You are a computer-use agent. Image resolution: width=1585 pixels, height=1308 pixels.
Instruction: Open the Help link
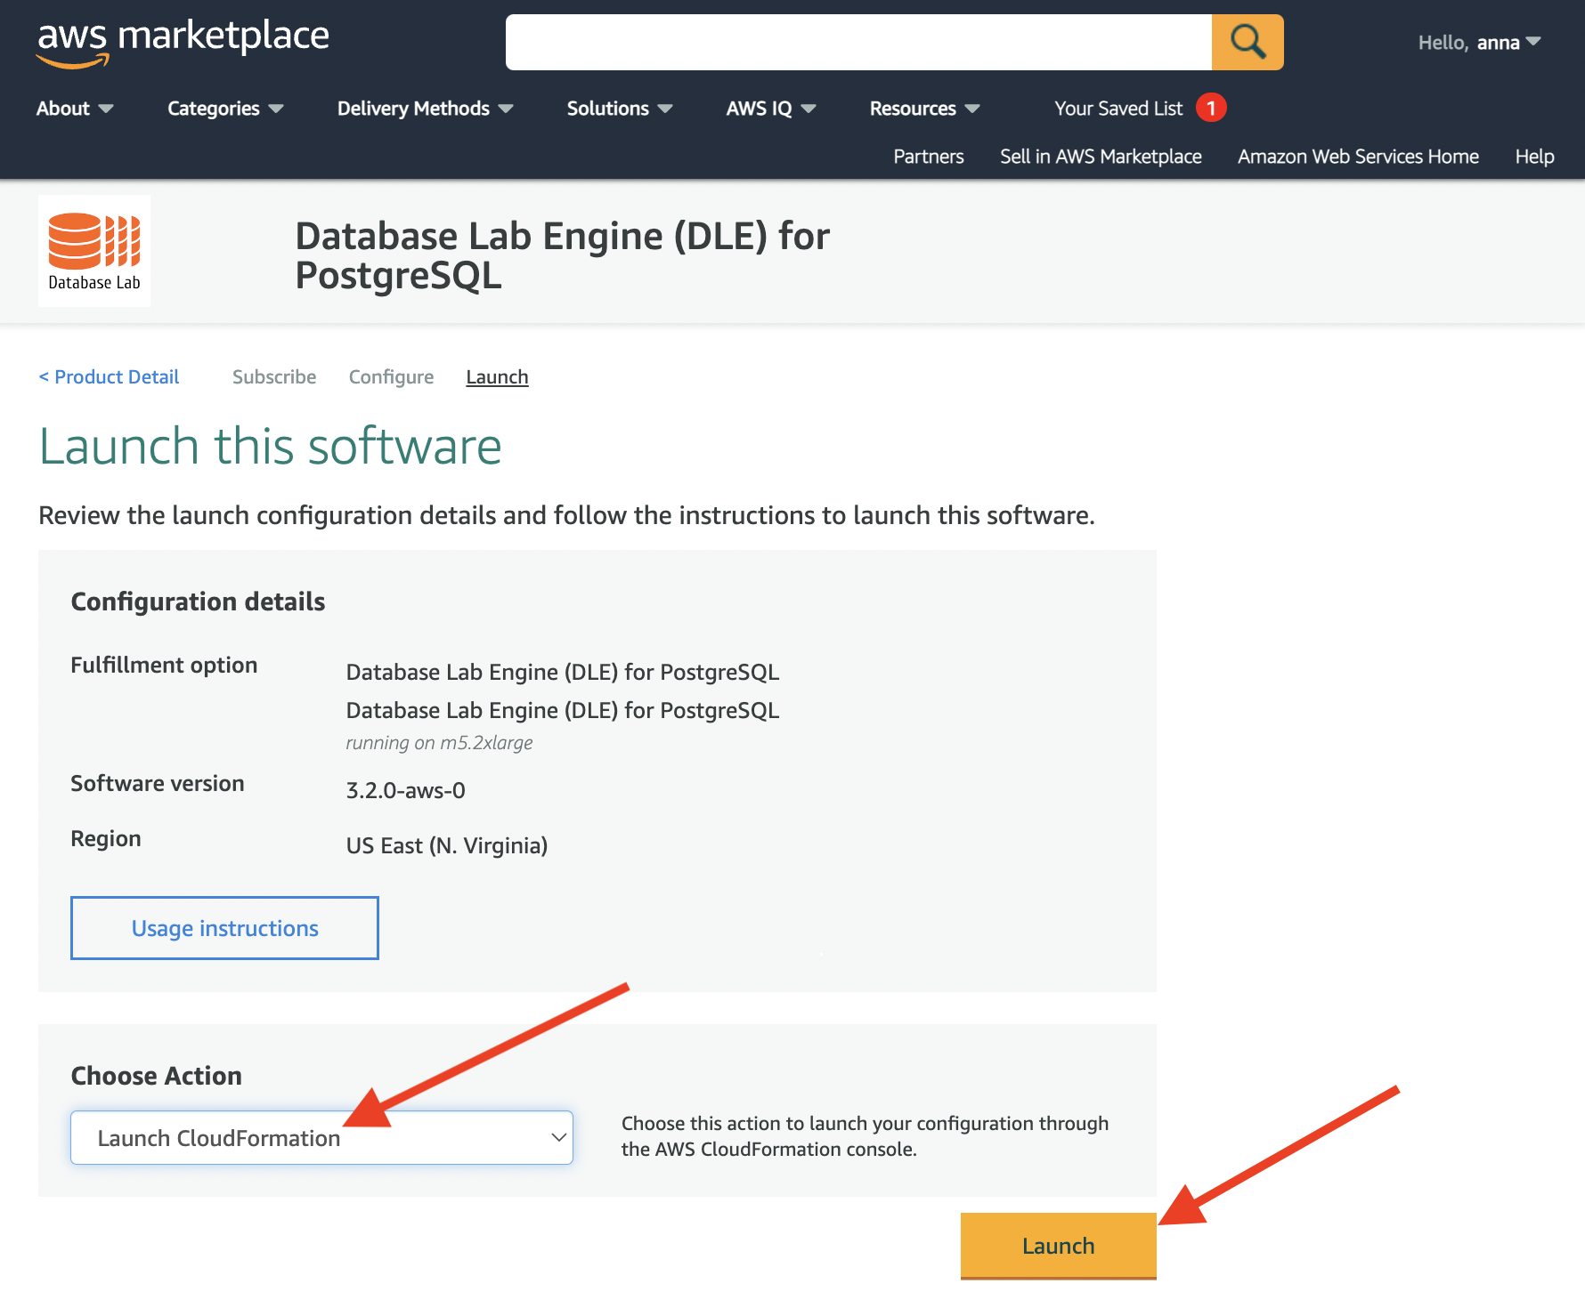1534,157
